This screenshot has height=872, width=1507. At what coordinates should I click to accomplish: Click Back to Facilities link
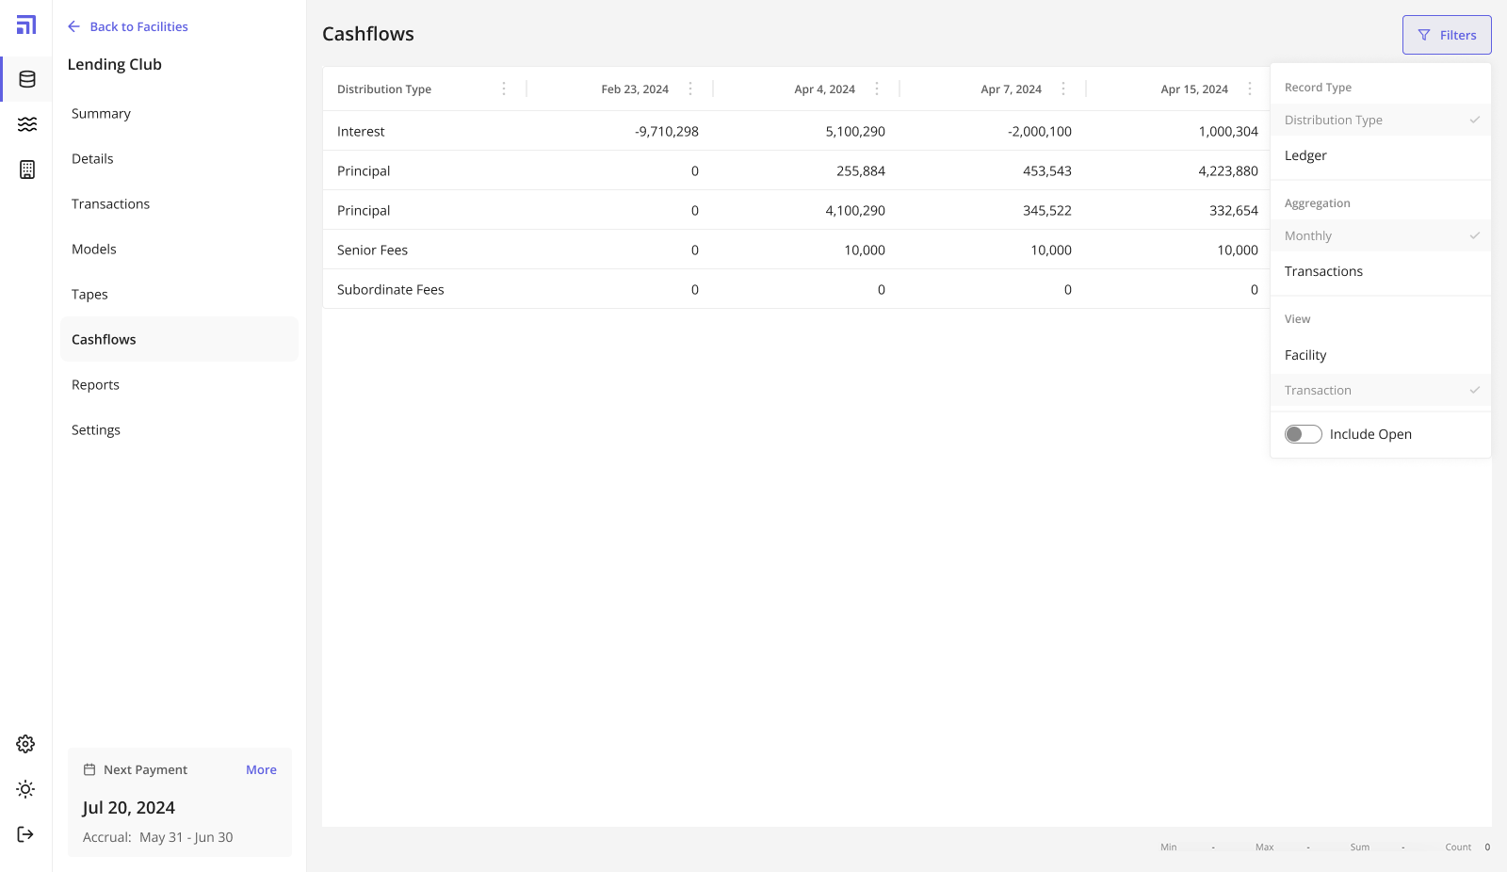[x=128, y=26]
